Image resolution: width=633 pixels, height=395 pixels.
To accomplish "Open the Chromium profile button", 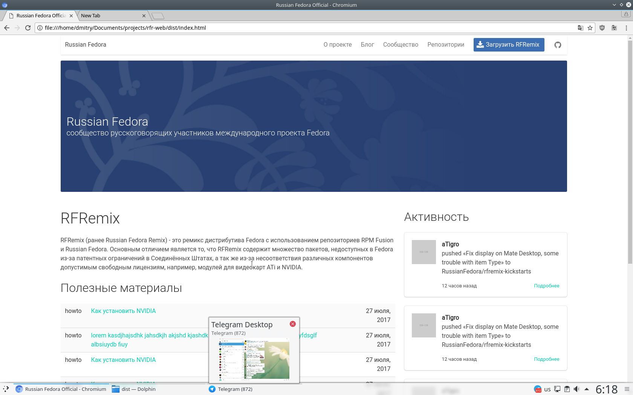I will pyautogui.click(x=626, y=14).
